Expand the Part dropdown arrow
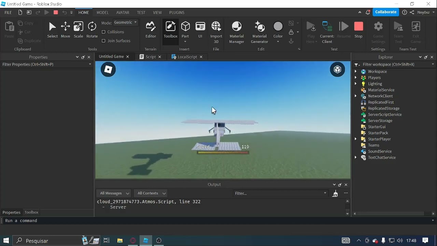The width and height of the screenshot is (437, 246). coord(185,42)
